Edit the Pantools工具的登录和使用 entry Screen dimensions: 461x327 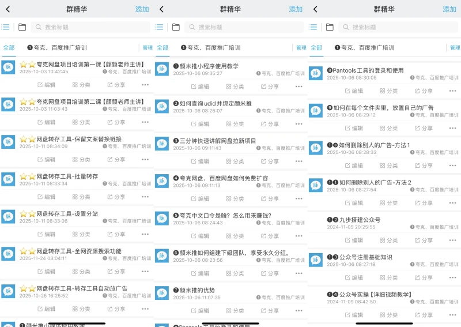coord(354,91)
